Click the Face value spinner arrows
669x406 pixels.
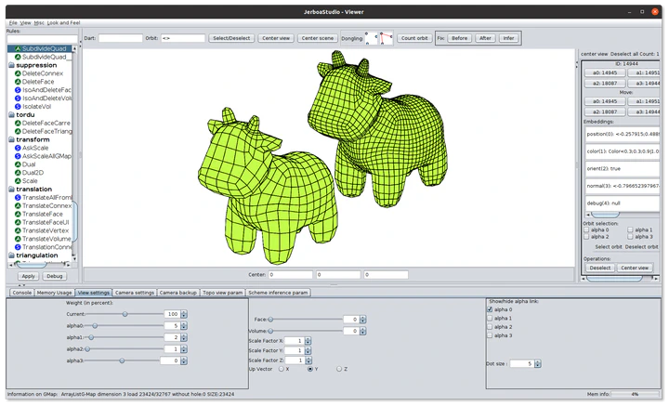coord(362,320)
